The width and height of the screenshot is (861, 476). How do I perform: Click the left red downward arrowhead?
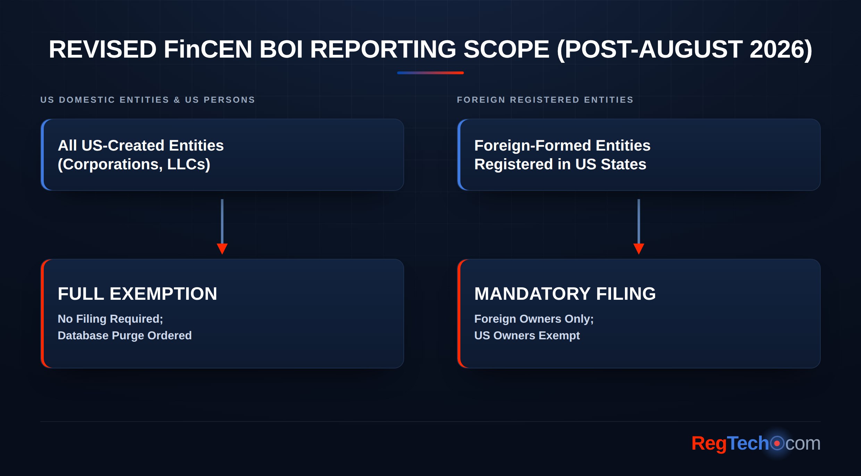point(222,249)
